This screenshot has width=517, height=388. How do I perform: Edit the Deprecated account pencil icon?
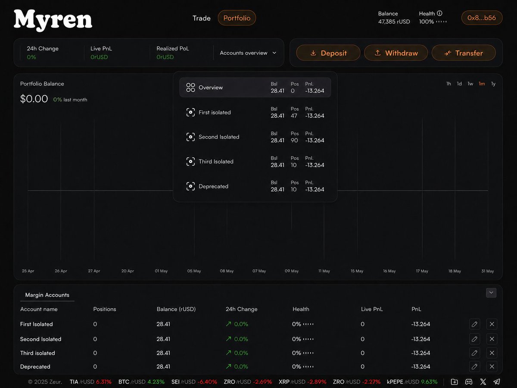point(474,366)
